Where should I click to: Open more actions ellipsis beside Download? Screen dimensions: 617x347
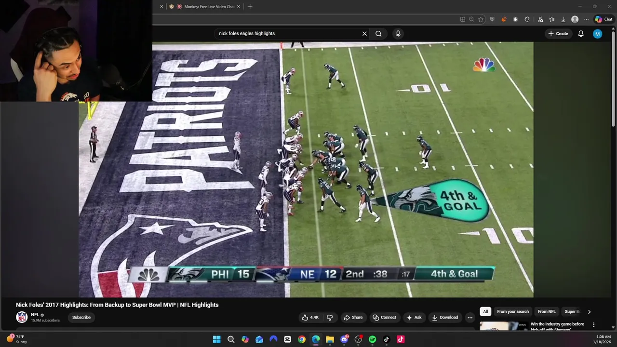click(470, 317)
